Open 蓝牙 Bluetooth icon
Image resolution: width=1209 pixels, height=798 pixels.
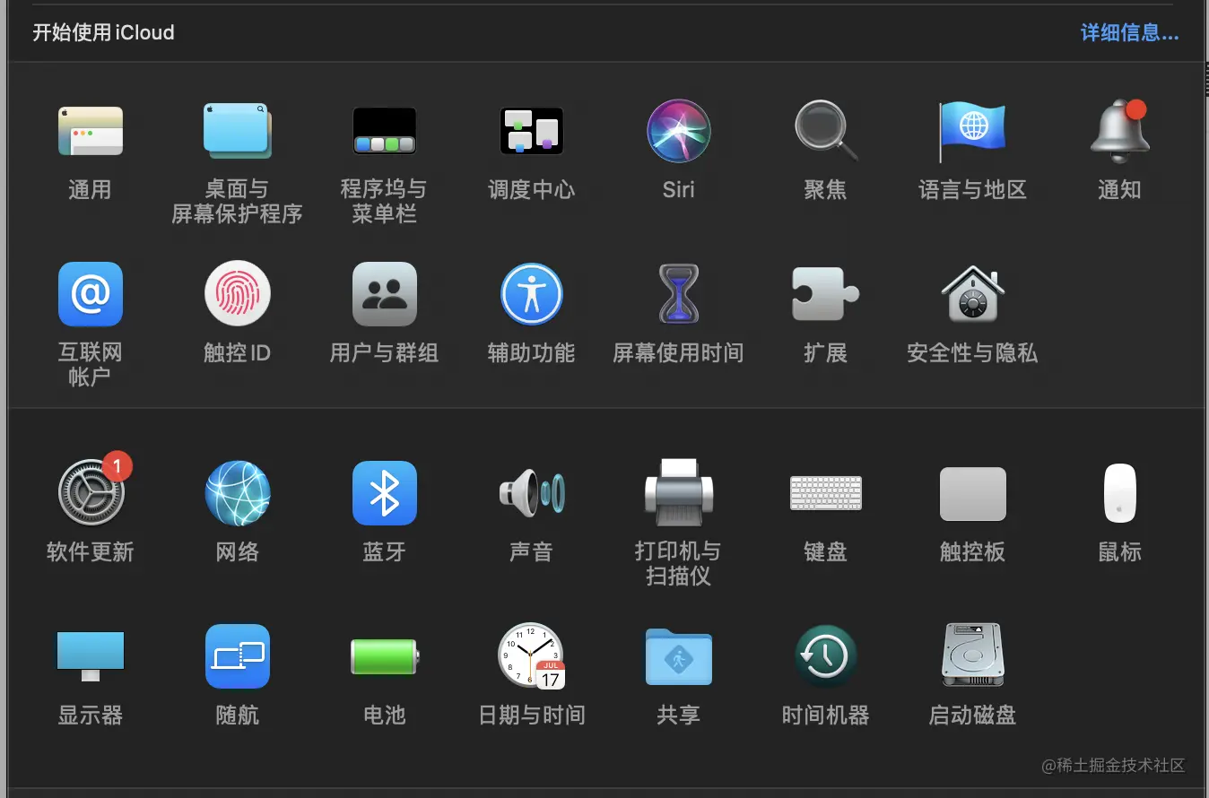385,493
